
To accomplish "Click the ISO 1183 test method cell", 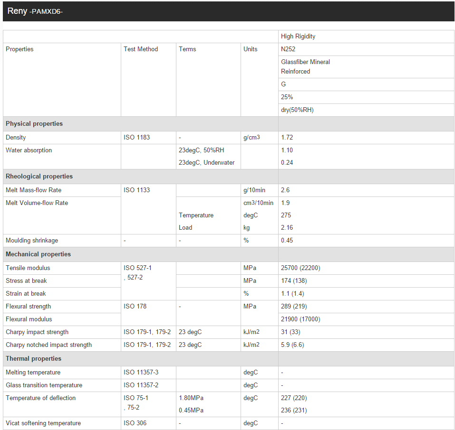I will click(148, 138).
